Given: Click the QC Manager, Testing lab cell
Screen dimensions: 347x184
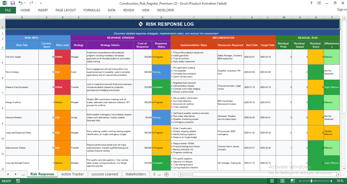Looking at the screenshot, I should pyautogui.click(x=230, y=163).
